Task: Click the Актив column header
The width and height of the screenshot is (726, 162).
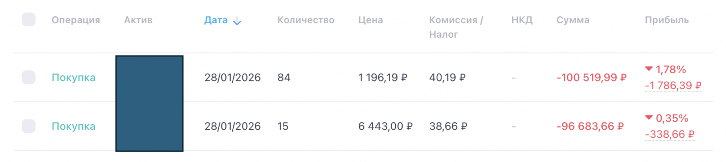Action: pyautogui.click(x=138, y=20)
